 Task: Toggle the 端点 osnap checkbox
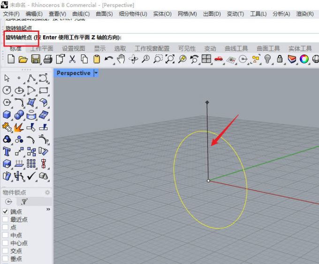5,211
